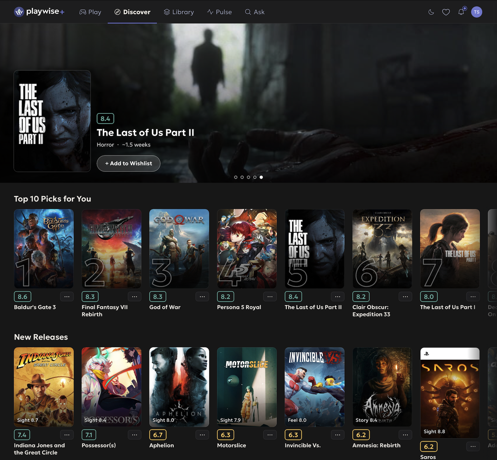
Task: Open The Last of Us Part II hero cover
Action: click(x=52, y=121)
